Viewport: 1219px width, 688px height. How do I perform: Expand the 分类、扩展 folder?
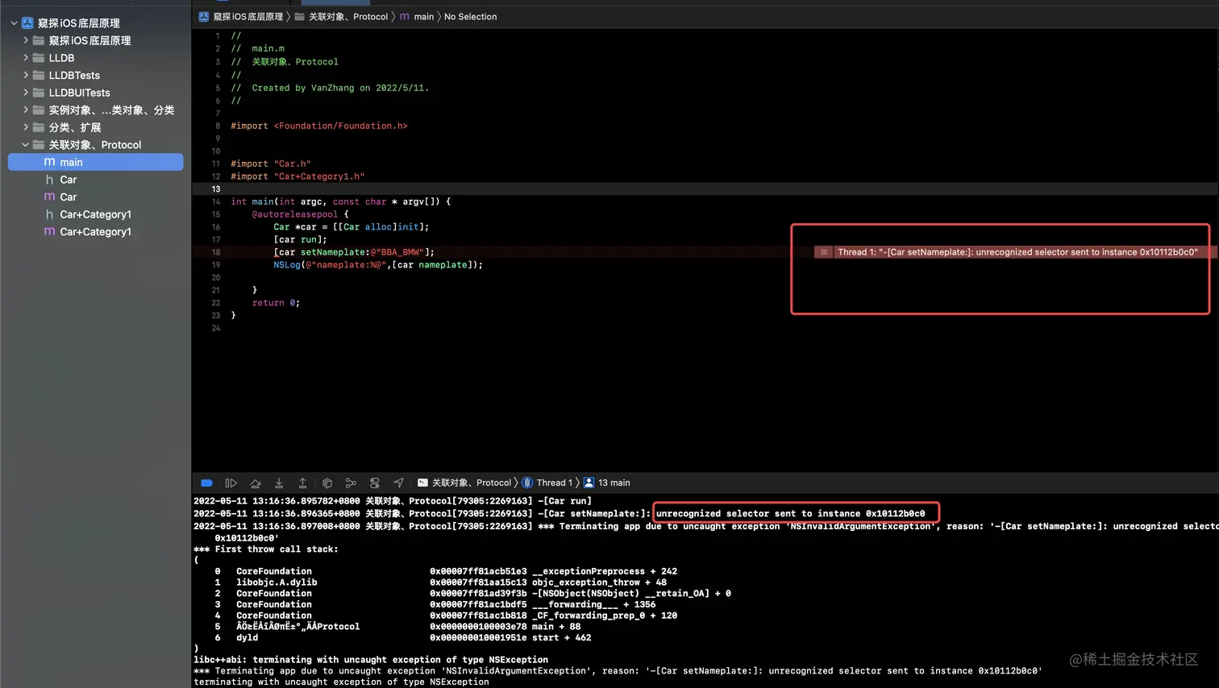[x=26, y=127]
